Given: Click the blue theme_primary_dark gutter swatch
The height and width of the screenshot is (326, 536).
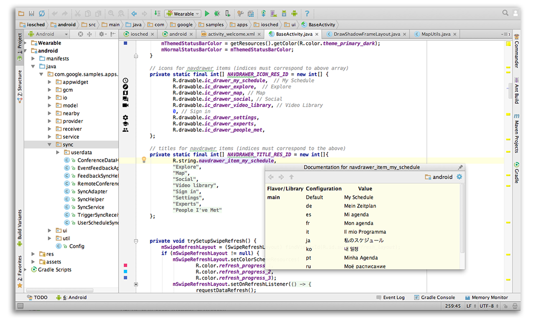Looking at the screenshot, I should click(x=125, y=43).
